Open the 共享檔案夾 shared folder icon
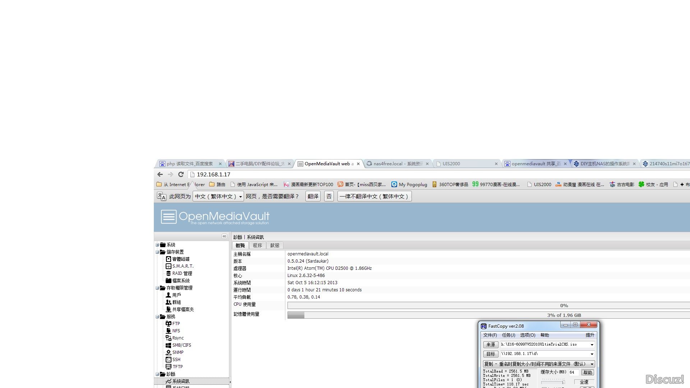The width and height of the screenshot is (690, 388). click(168, 309)
